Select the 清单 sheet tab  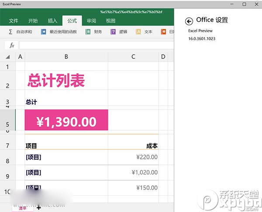pyautogui.click(x=23, y=208)
